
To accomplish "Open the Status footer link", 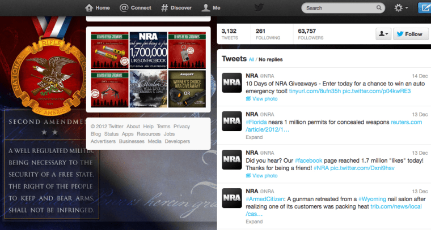I will click(111, 134).
